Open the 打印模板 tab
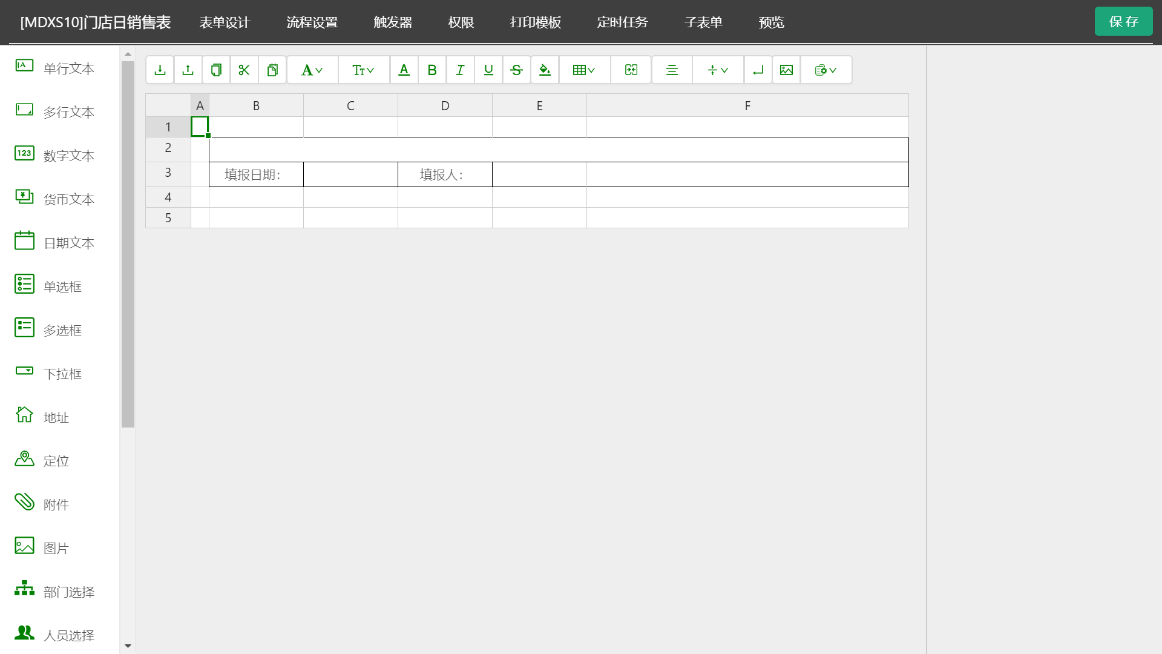 (535, 22)
